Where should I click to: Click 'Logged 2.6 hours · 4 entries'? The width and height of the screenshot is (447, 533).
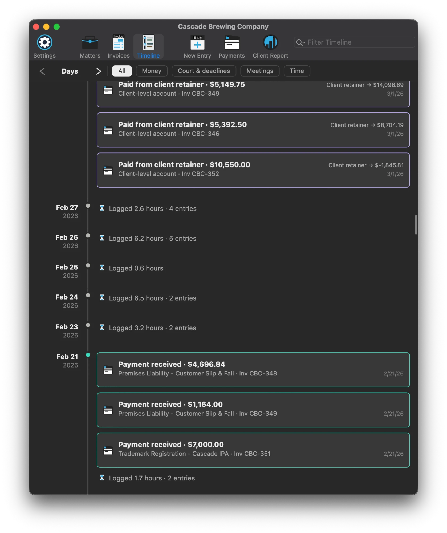coord(153,209)
